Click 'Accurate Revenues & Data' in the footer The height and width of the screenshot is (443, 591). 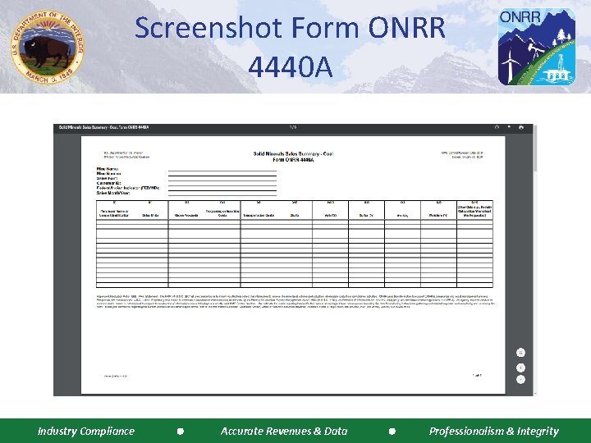pos(284,431)
